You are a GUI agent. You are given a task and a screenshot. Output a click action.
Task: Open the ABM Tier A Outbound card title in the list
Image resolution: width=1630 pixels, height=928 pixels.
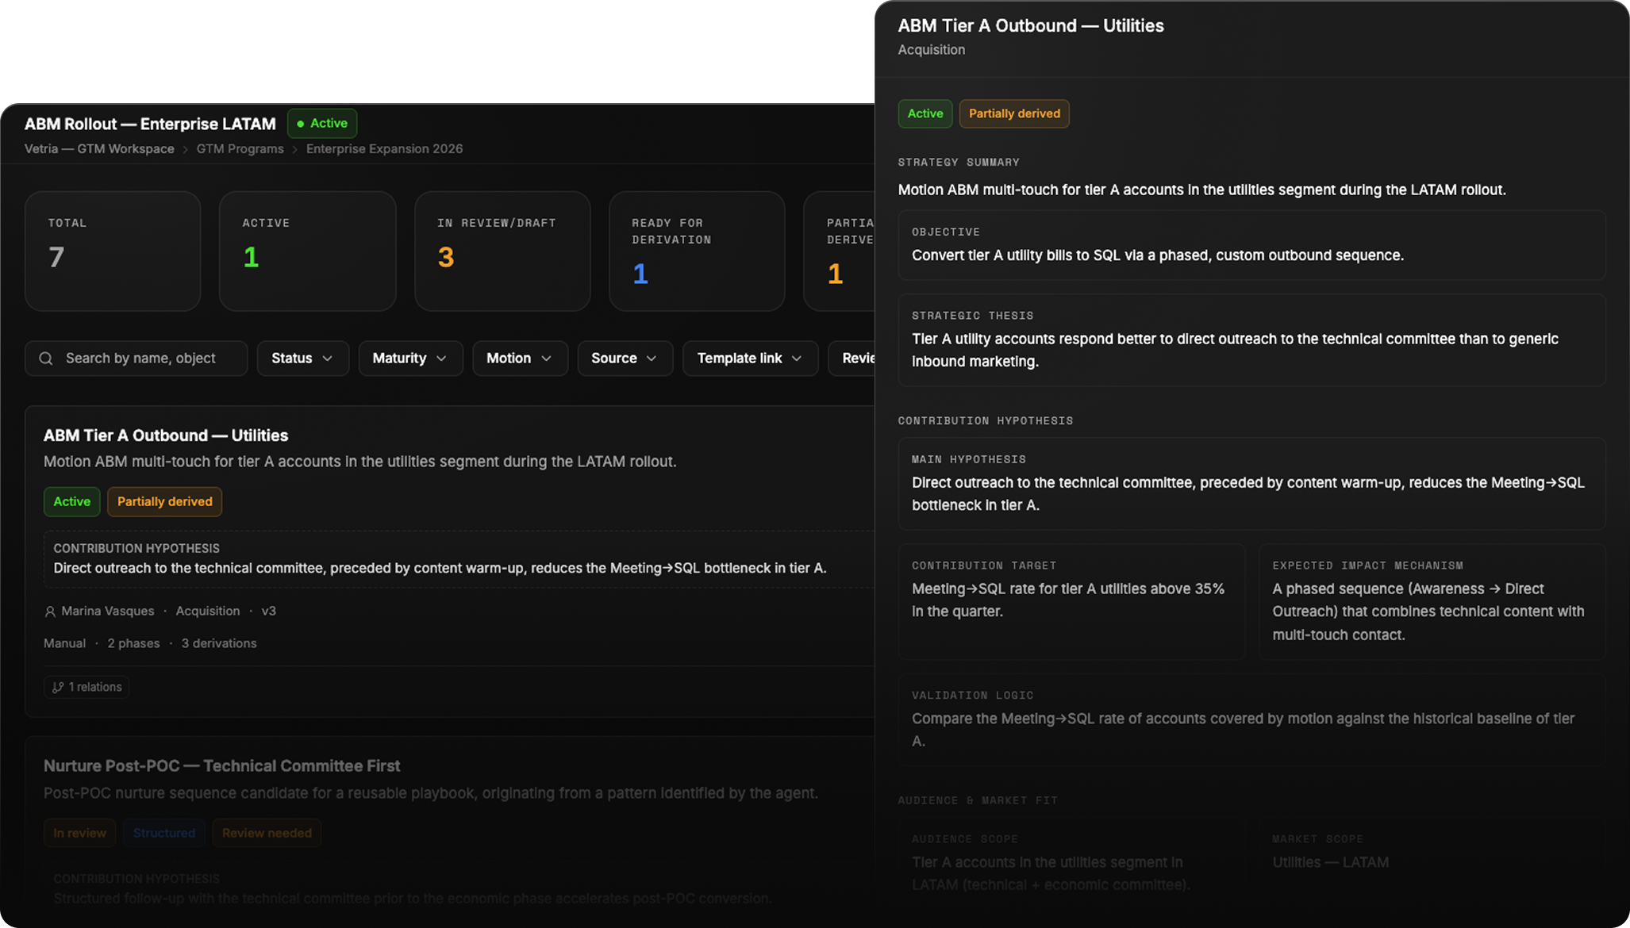(x=166, y=435)
